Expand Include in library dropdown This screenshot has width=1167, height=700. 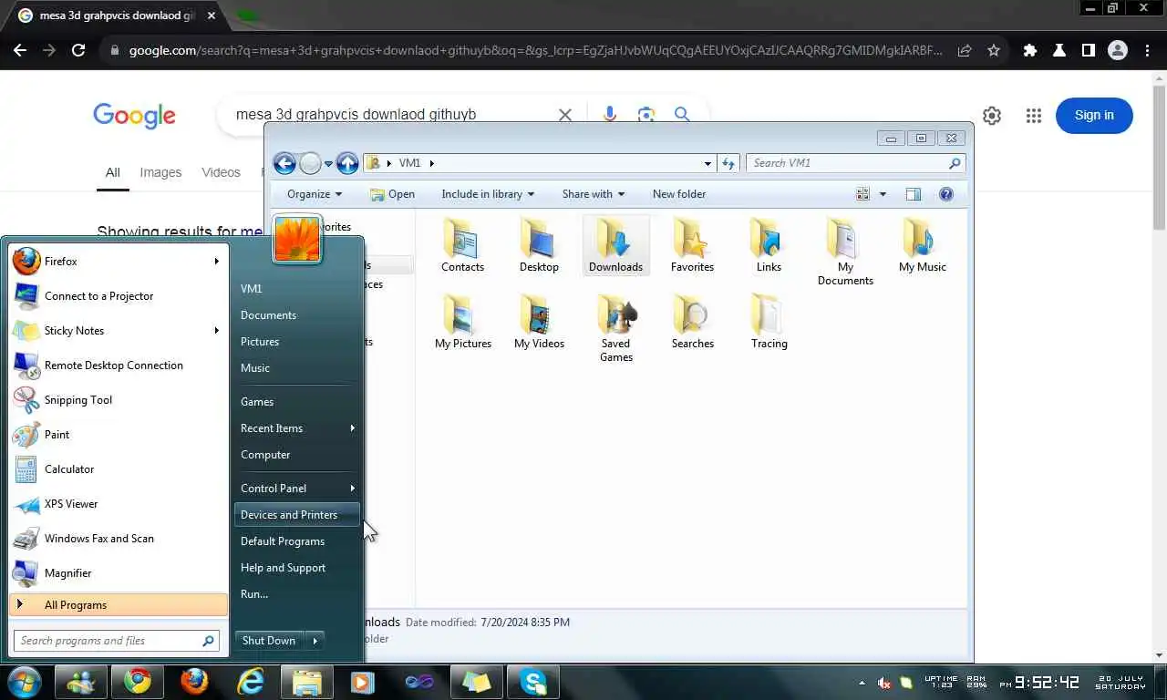(x=488, y=194)
